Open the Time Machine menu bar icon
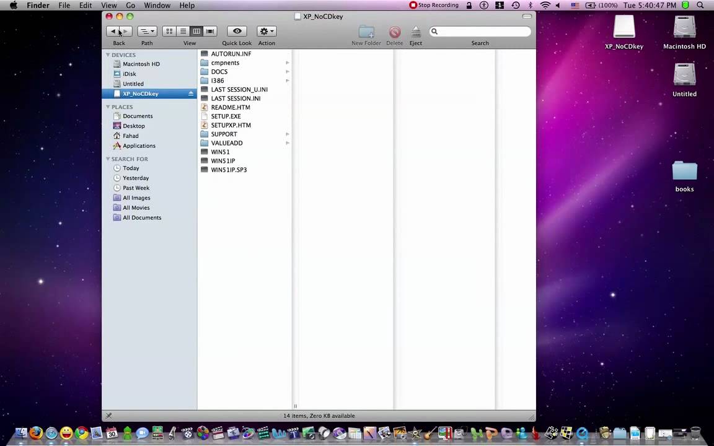This screenshot has width=714, height=446. [x=516, y=6]
